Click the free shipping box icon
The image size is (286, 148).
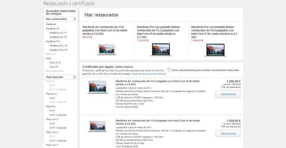coord(169,70)
